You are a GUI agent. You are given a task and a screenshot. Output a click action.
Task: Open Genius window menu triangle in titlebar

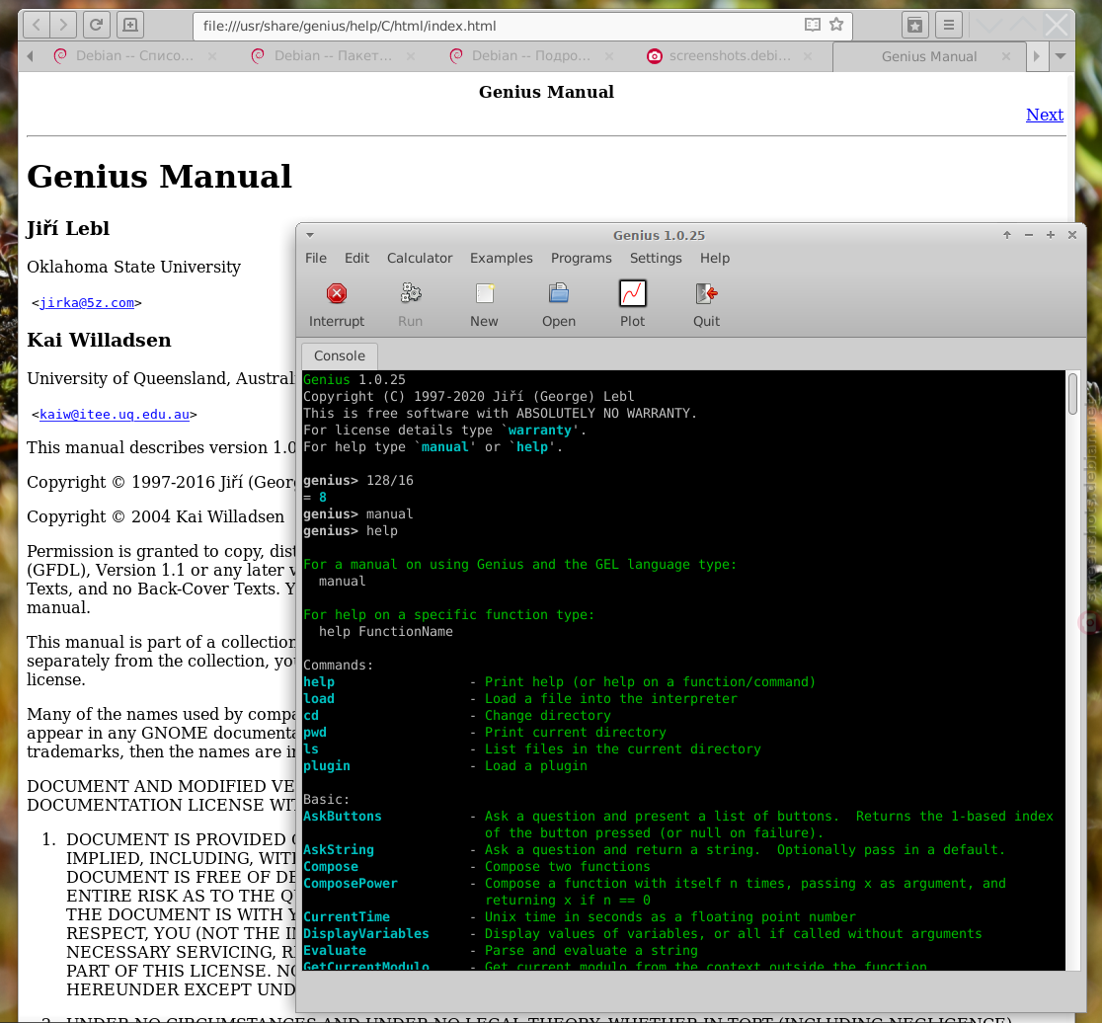310,235
